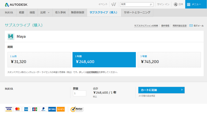This screenshot has height=117, width=207.
Task: Select the 1年間 ¥248,400 plan
Action: coord(104,59)
